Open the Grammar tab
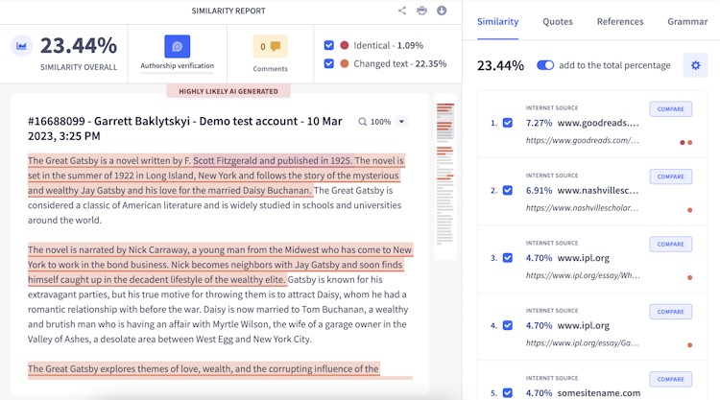 pyautogui.click(x=687, y=21)
